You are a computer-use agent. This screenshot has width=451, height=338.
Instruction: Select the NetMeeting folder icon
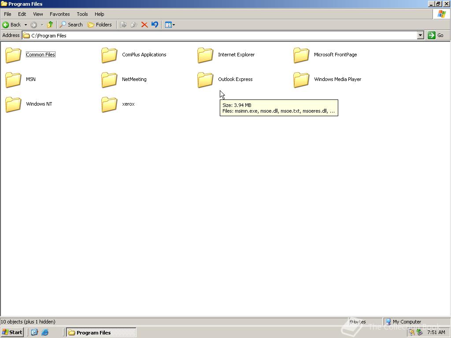(109, 79)
